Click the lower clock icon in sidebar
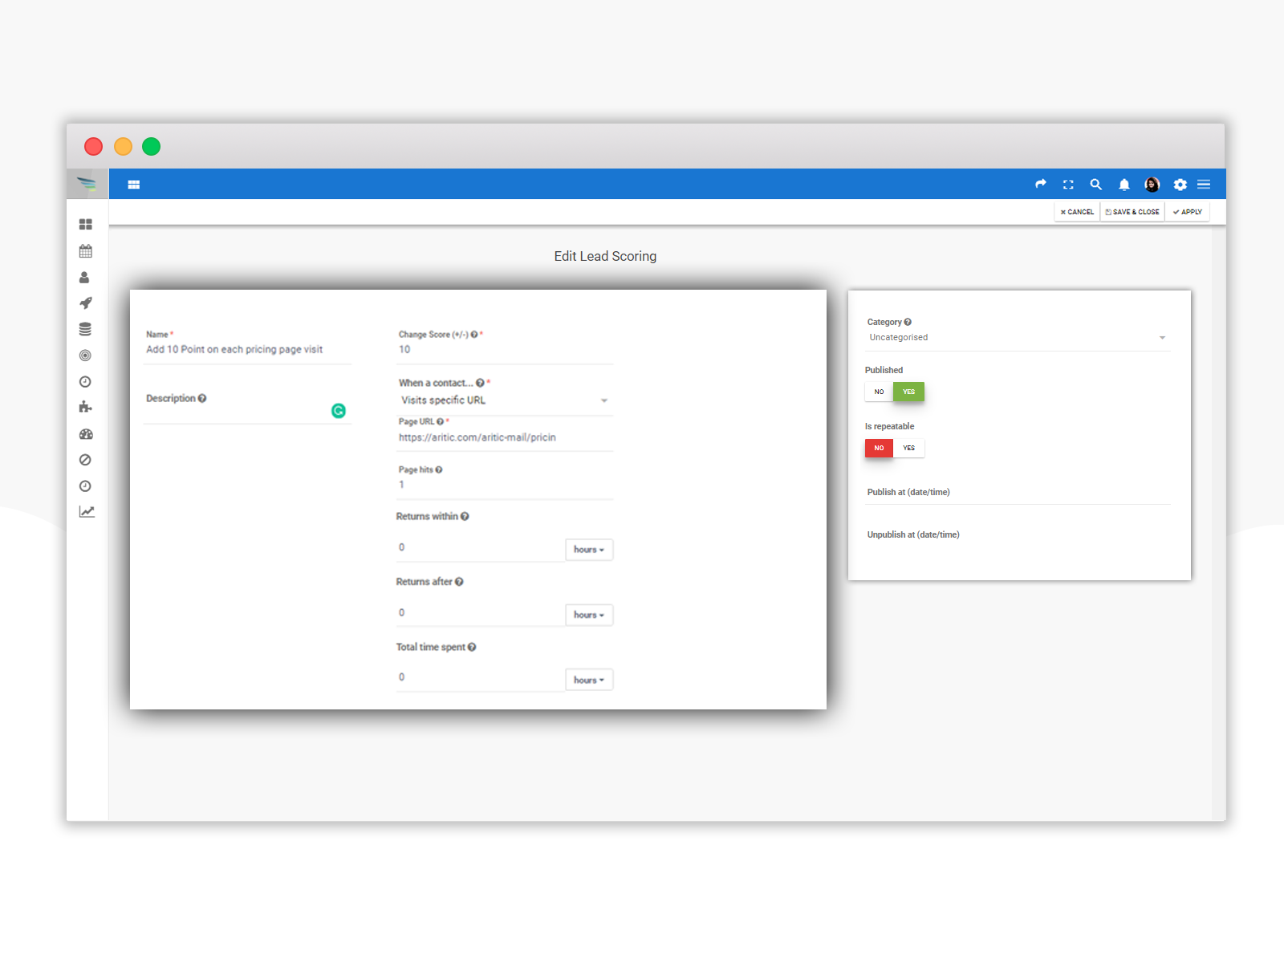 point(85,486)
